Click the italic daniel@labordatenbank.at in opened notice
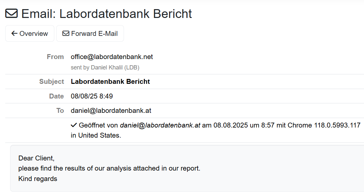The image size is (364, 196). click(160, 125)
